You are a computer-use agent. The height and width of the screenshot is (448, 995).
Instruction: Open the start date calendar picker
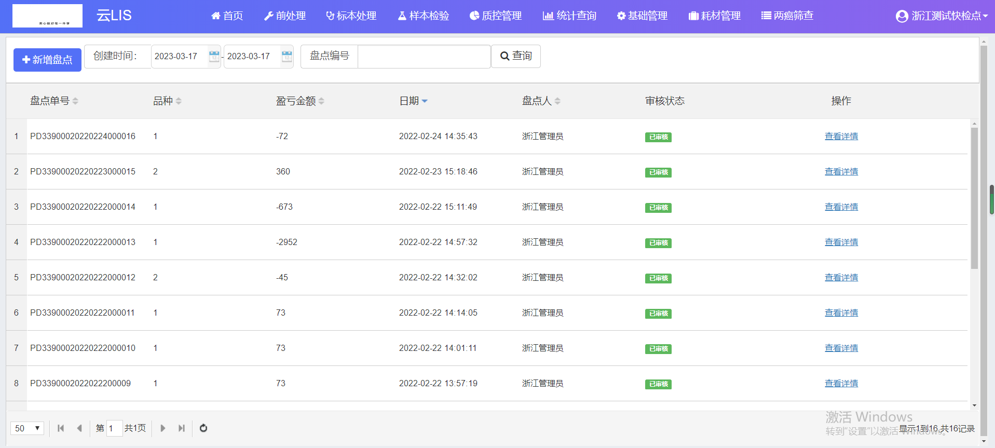tap(214, 56)
